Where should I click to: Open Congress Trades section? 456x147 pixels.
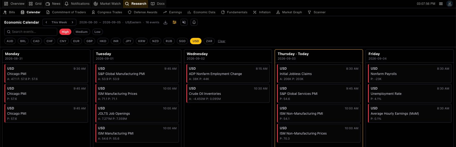tap(107, 12)
